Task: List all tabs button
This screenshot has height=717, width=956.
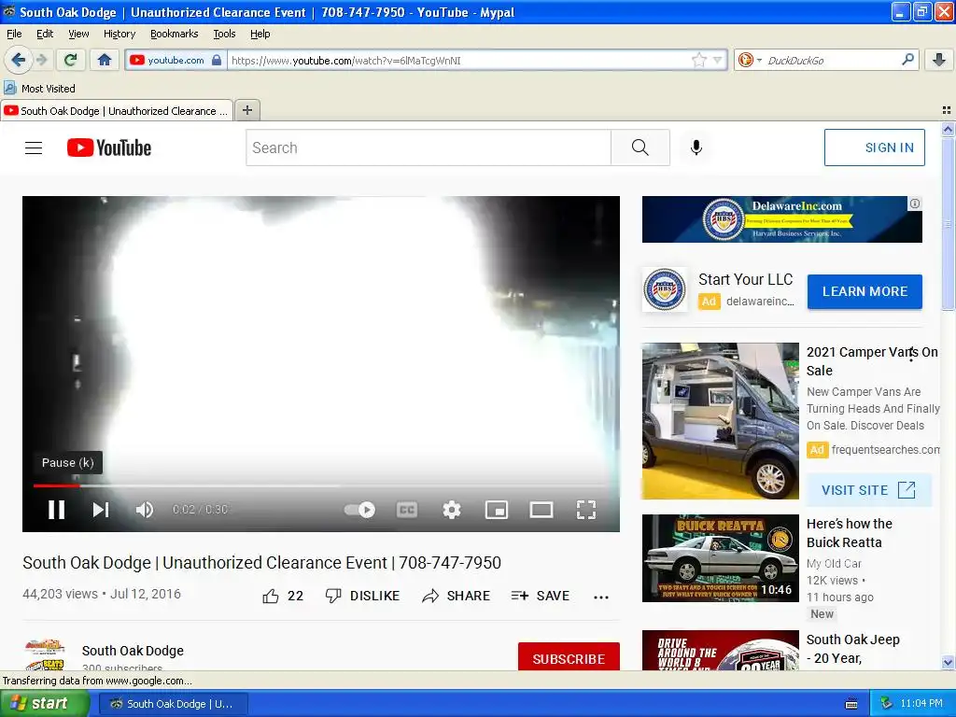Action: (x=947, y=110)
